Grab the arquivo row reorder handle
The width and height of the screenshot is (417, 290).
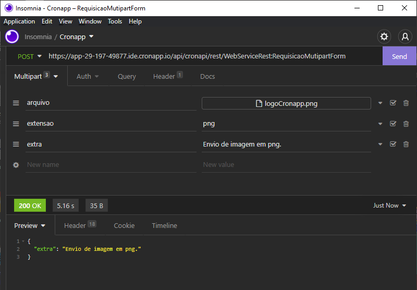point(16,103)
